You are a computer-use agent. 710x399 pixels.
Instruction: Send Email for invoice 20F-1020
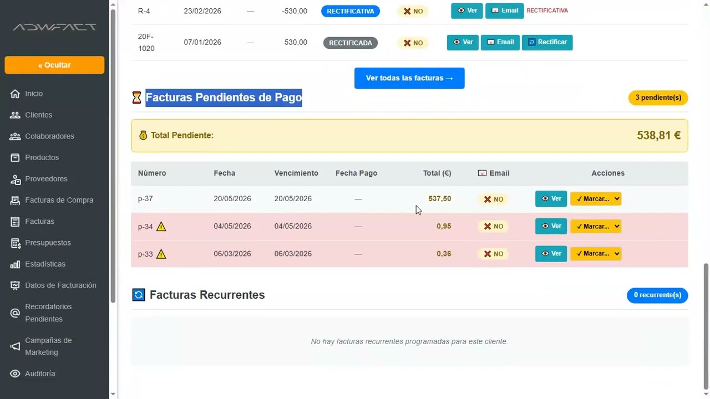coord(500,43)
